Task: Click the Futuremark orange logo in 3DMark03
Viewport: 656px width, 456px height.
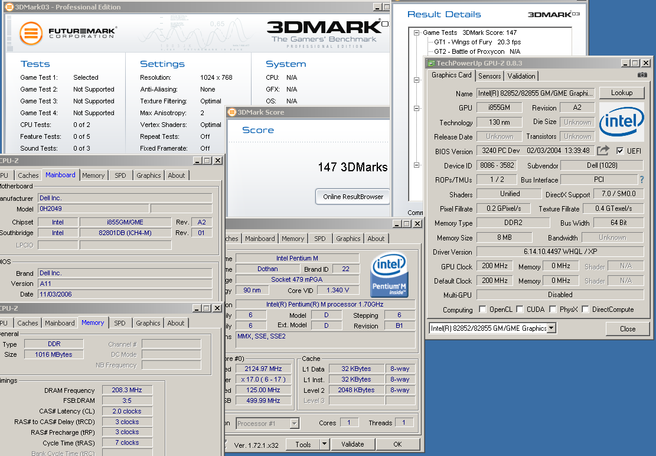Action: pos(31,34)
